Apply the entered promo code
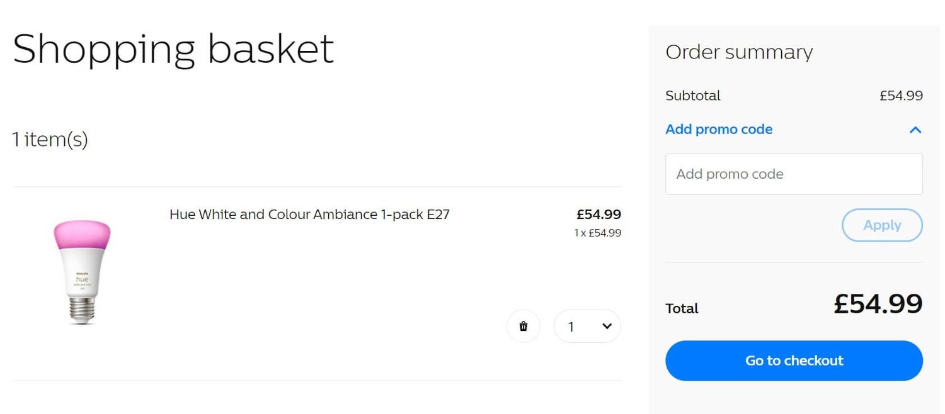 point(882,225)
